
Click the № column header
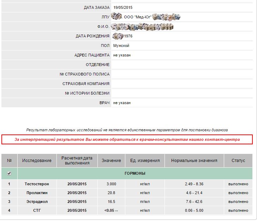[9, 161]
